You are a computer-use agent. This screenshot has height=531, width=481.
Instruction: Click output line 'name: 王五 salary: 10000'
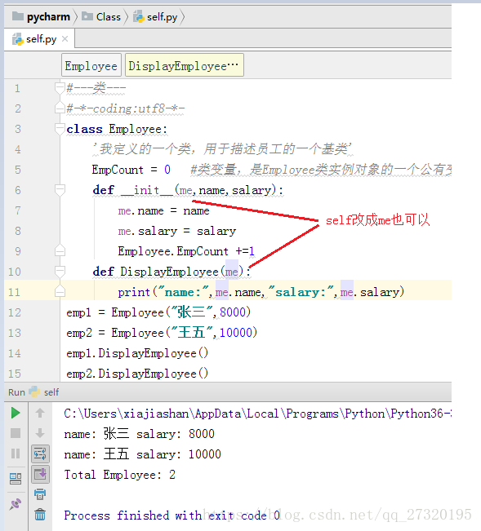[142, 454]
